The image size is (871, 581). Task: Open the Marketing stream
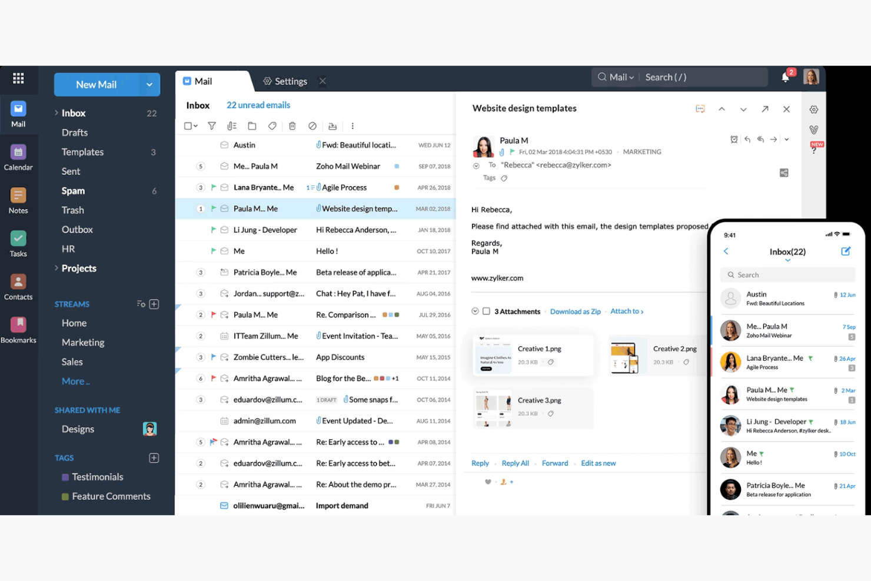(83, 343)
